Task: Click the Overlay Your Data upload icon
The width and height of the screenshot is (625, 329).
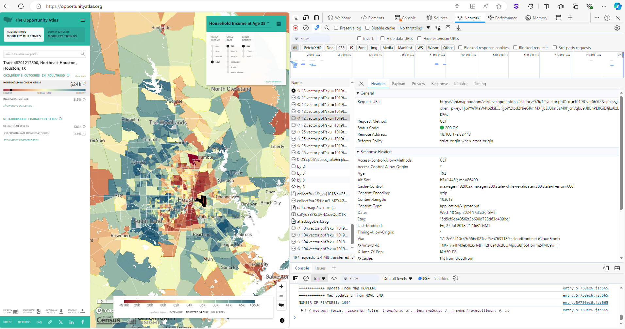Action: click(82, 310)
